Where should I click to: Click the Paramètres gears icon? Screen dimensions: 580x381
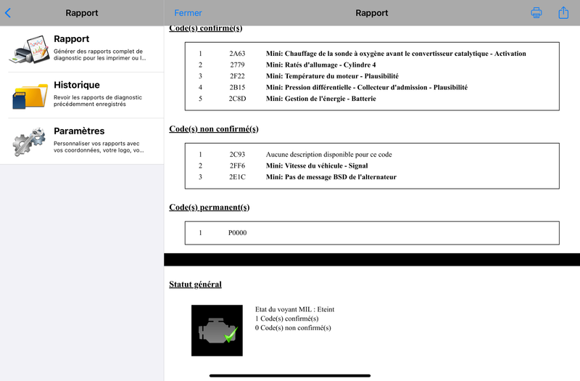[x=30, y=142]
